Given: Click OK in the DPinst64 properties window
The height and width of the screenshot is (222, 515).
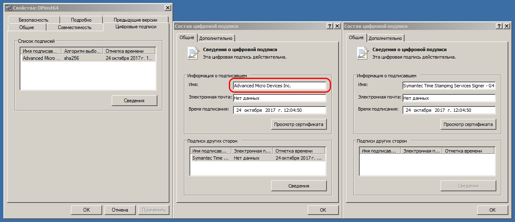Looking at the screenshot, I should [86, 210].
